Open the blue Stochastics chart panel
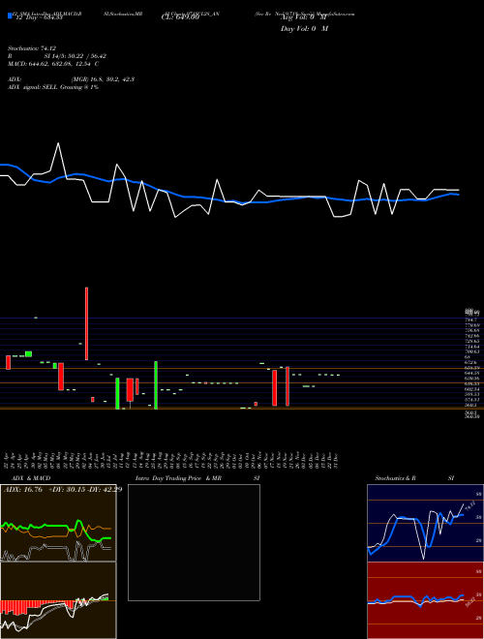 point(425,523)
